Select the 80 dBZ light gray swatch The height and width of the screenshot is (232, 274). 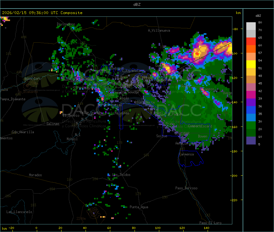pyautogui.click(x=251, y=26)
